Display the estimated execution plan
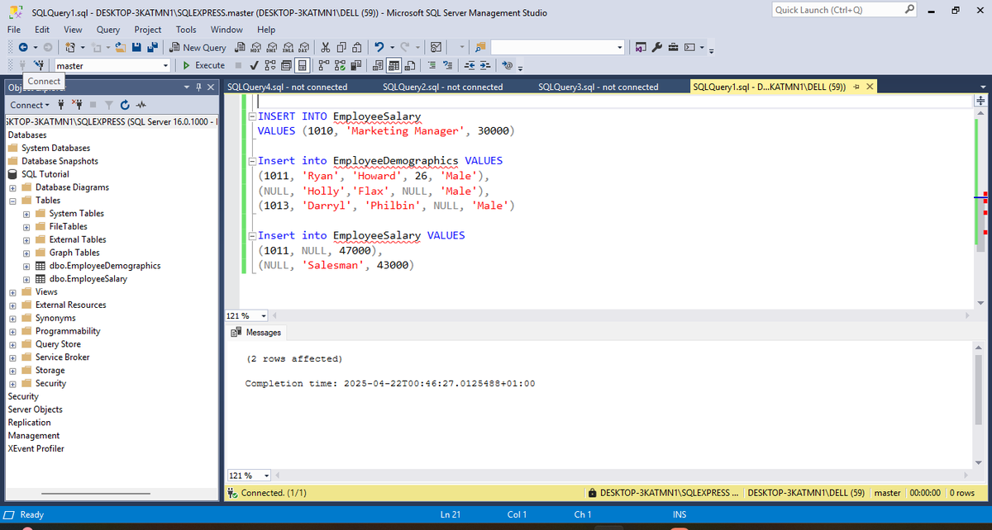The width and height of the screenshot is (992, 530). 269,65
